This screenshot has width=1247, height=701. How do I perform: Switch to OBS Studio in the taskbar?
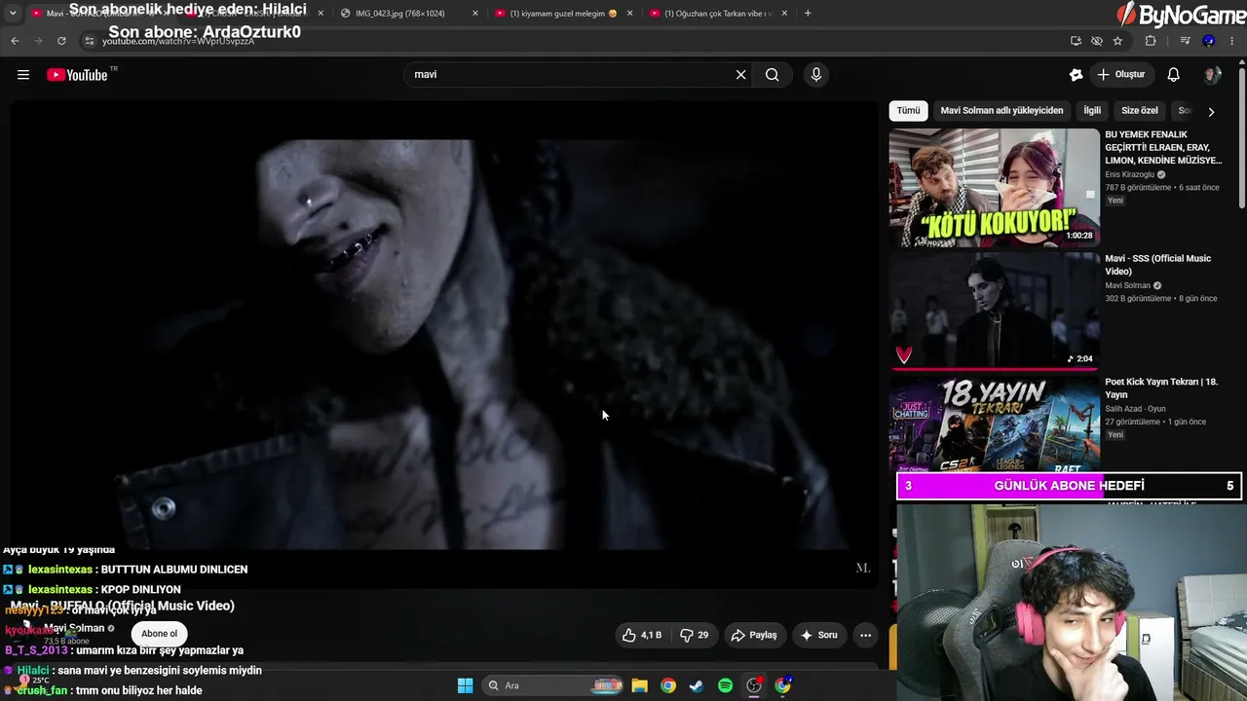pyautogui.click(x=754, y=685)
